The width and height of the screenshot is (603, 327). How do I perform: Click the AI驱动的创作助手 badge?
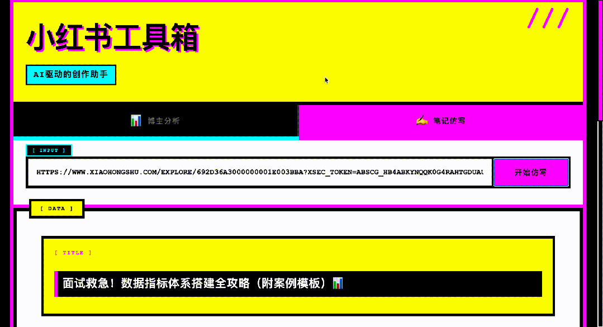tap(70, 74)
